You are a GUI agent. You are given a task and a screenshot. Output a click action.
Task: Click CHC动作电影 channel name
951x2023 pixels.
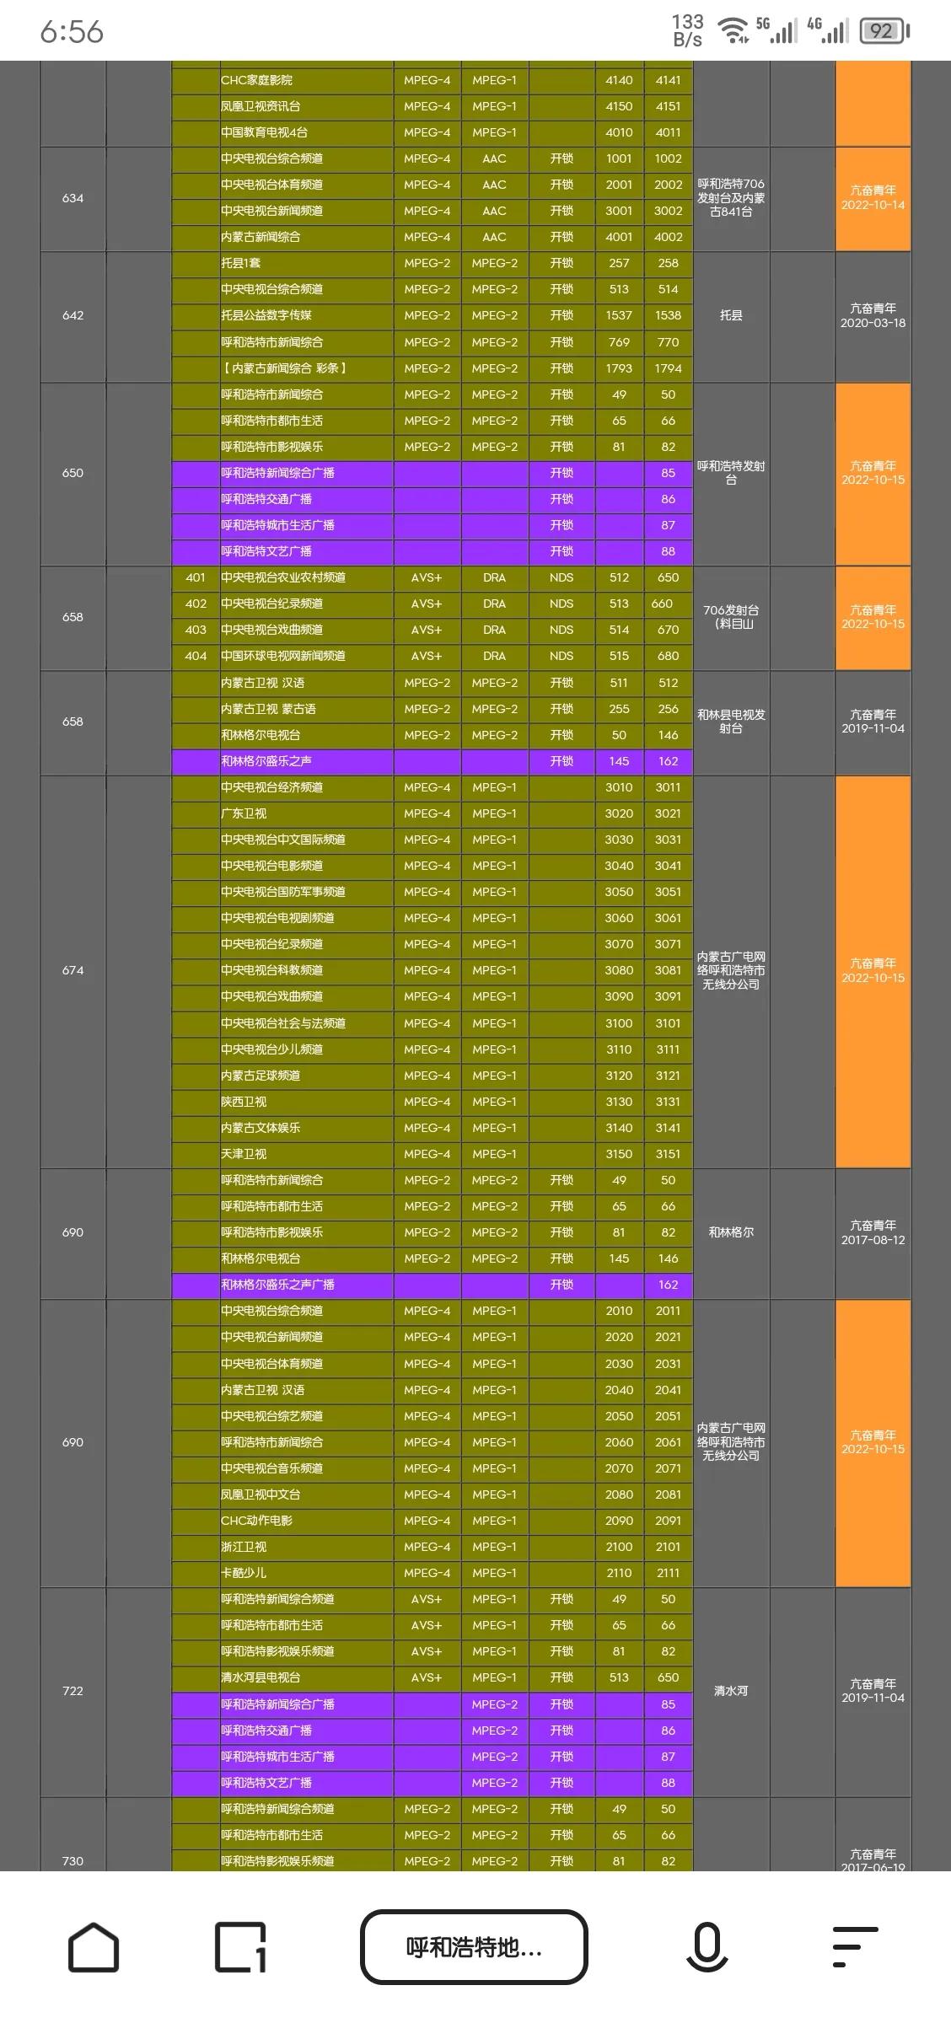pos(256,1521)
